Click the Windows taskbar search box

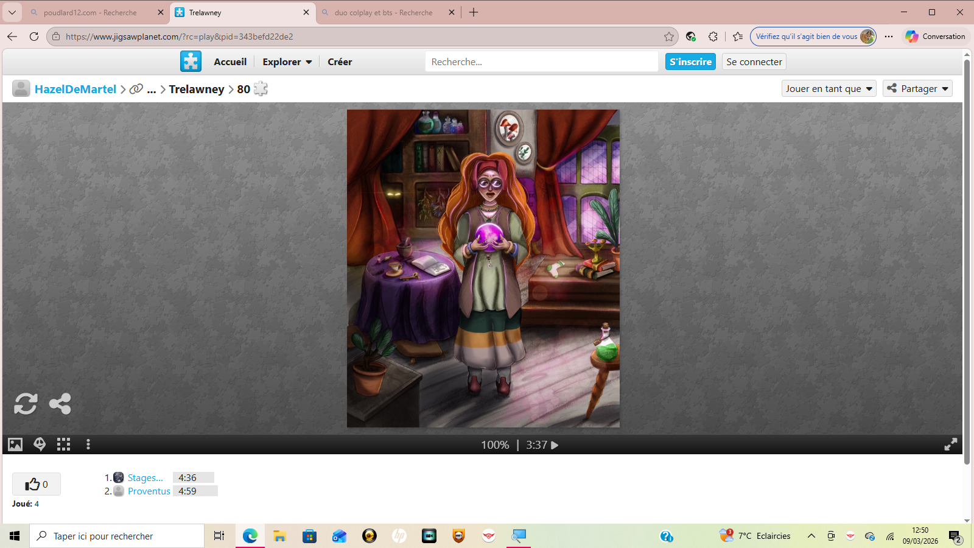pyautogui.click(x=117, y=536)
